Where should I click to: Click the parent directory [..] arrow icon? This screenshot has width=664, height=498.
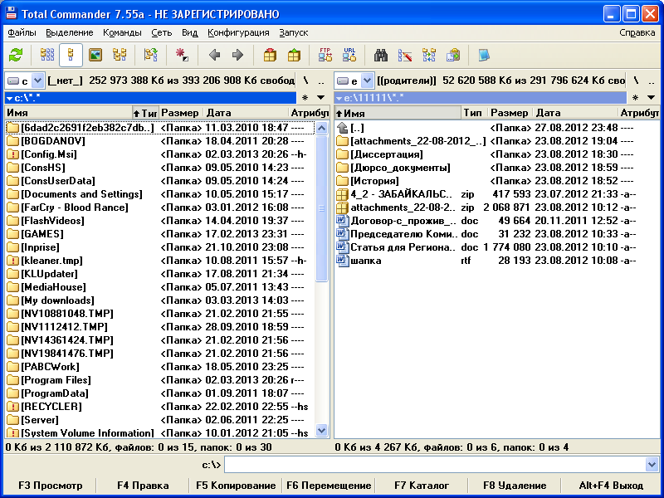342,128
